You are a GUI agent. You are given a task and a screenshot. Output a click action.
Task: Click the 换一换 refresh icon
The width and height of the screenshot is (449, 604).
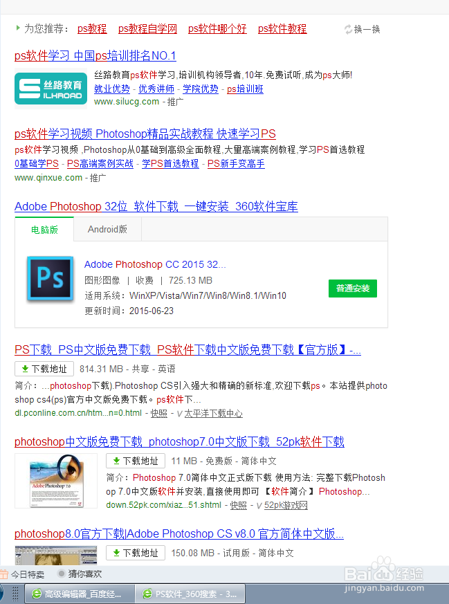point(348,29)
